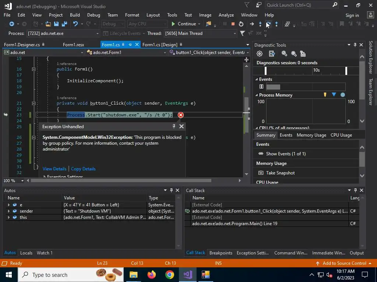The image size is (377, 282).
Task: Click the Step Into icon
Action: coord(260,24)
